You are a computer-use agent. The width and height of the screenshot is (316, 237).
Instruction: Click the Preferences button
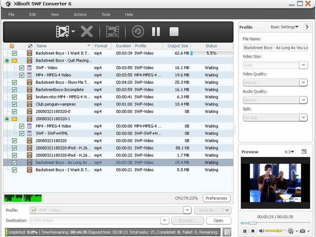point(217,198)
